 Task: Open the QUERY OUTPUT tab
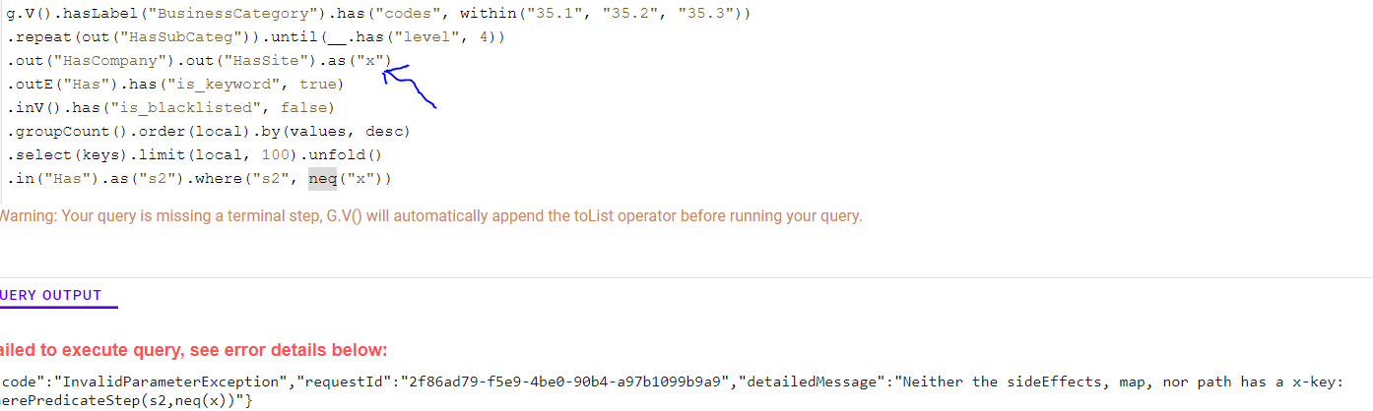coord(51,295)
